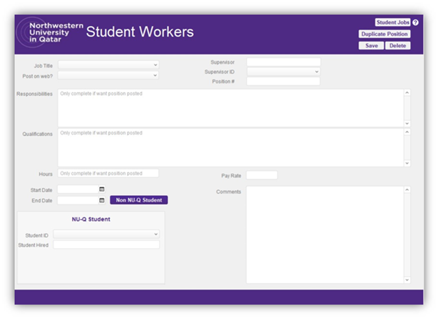Click the Duplicate Position button
438x319 pixels.
pos(384,34)
